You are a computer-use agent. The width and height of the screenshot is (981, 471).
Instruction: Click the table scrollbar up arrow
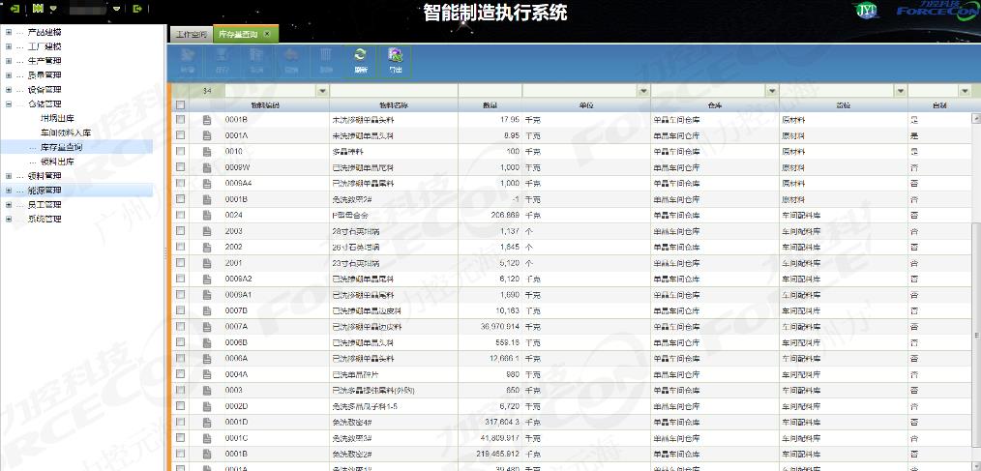coord(975,117)
